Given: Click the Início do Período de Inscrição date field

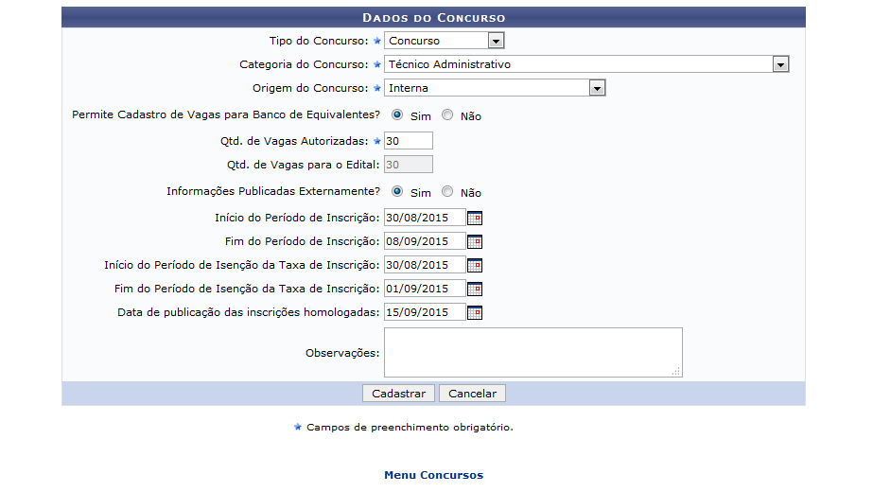Looking at the screenshot, I should pyautogui.click(x=424, y=218).
